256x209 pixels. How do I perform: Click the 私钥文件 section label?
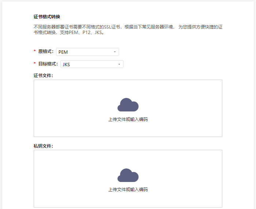(x=43, y=146)
